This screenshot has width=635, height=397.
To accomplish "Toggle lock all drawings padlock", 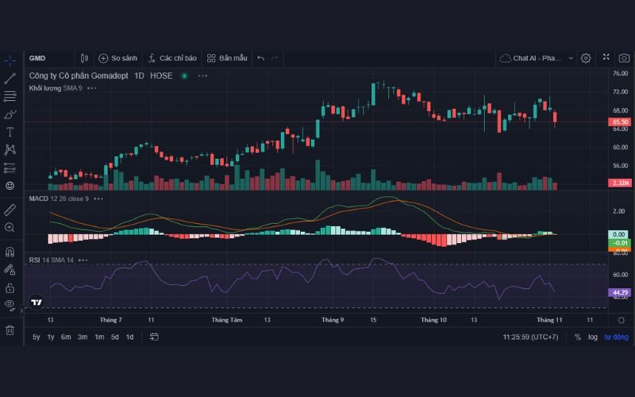I will click(x=10, y=287).
